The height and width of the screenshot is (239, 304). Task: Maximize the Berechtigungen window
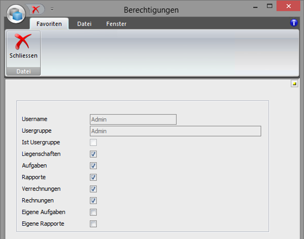click(270, 6)
